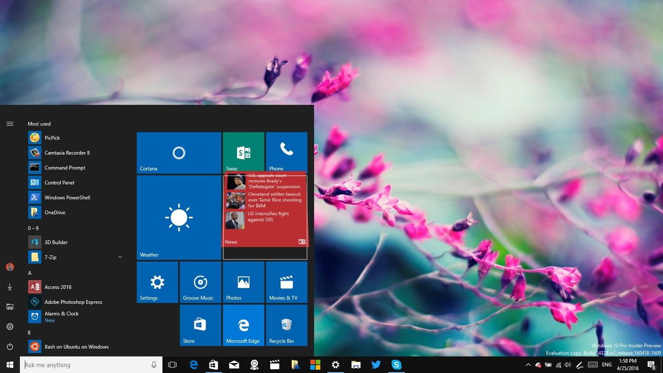Open Task View from the taskbar

tap(172, 365)
